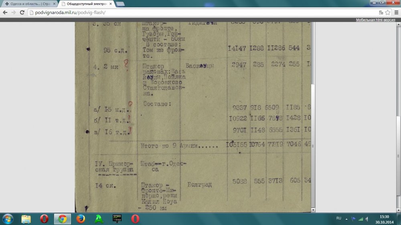
Task: Open the Мобильная html-версия link
Action: coord(375,20)
